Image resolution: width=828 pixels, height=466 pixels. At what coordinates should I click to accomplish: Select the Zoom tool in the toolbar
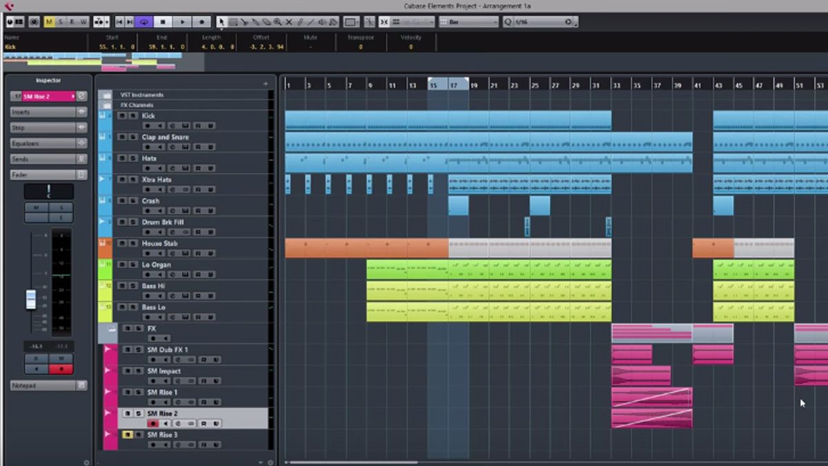[277, 21]
